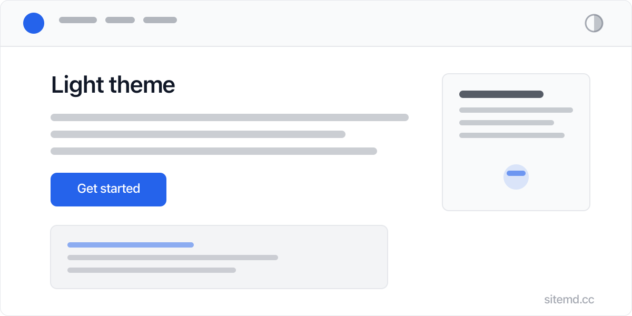Select the shortest gray line in side card
This screenshot has width=632, height=316.
[x=507, y=123]
